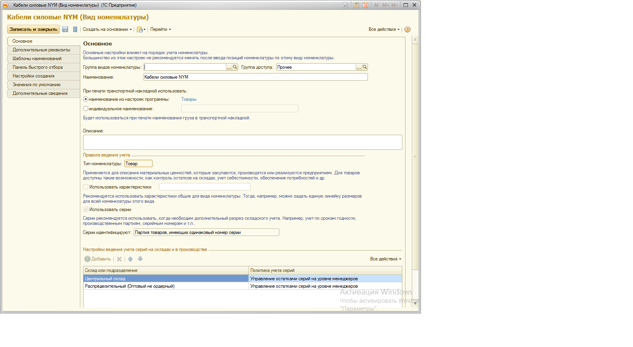Open Настройки создания section

[x=44, y=76]
